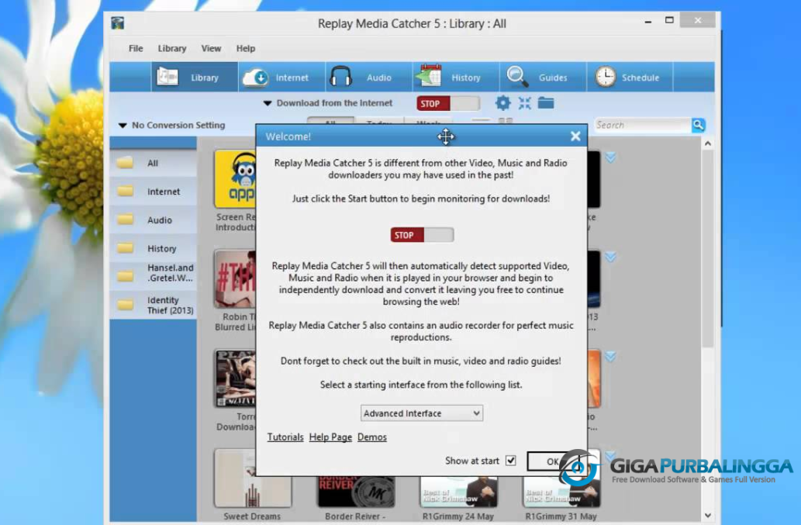Open the Library menu

click(171, 49)
